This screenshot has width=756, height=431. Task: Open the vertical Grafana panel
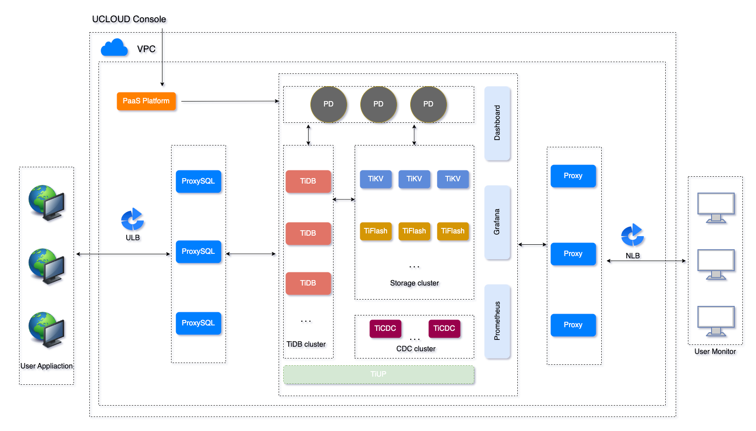(497, 222)
